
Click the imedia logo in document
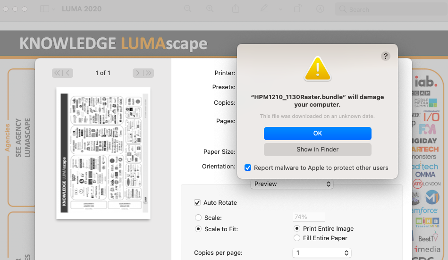(x=427, y=249)
